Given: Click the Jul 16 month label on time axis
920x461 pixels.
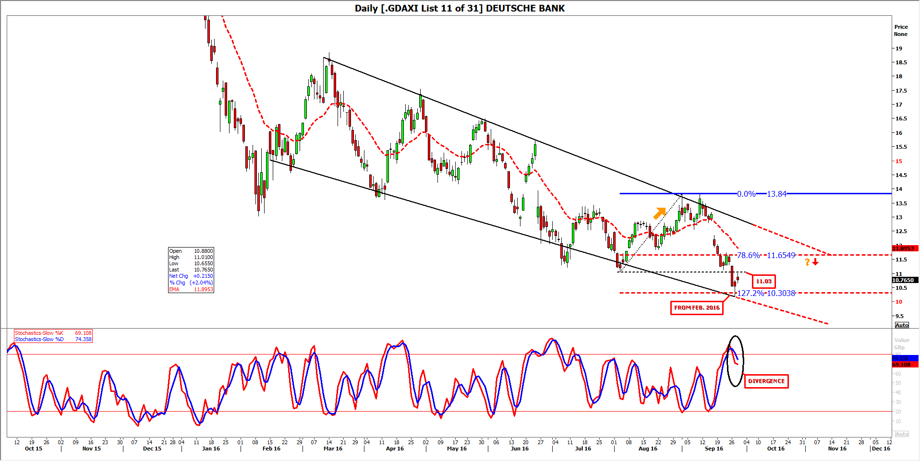Looking at the screenshot, I should (583, 449).
